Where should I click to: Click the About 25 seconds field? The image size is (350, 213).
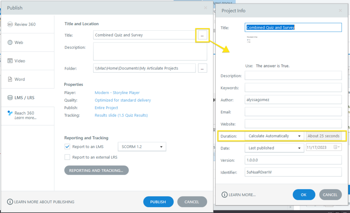324,136
